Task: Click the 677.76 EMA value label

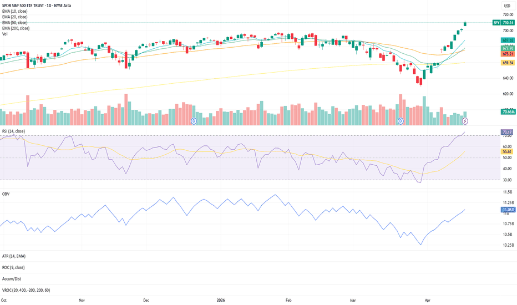Action: pyautogui.click(x=508, y=48)
